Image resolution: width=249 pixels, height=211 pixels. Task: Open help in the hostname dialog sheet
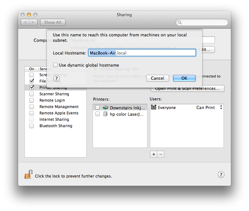pos(56,78)
